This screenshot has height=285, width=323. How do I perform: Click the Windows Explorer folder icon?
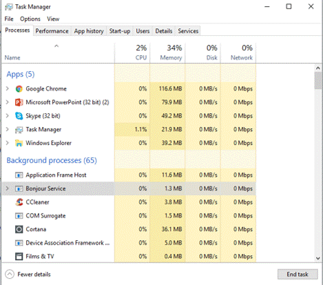[x=19, y=143]
